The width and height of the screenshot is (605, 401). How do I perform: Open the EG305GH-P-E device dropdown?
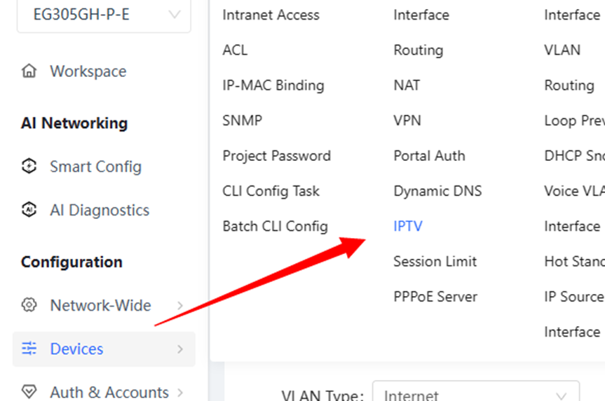[104, 15]
